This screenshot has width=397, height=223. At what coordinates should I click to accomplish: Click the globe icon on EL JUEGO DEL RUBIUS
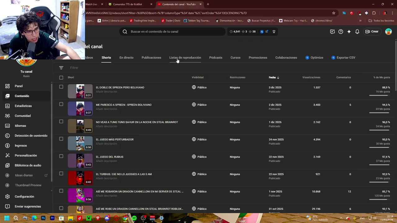(194, 157)
